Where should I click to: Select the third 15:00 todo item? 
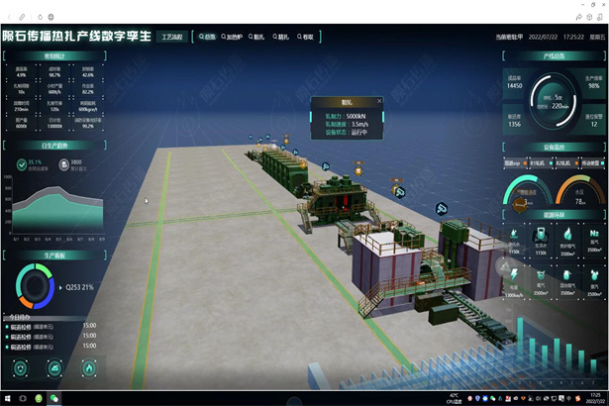[x=51, y=347]
